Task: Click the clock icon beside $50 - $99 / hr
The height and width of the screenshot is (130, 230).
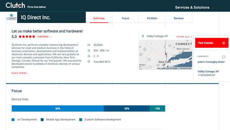Action: click(89, 50)
